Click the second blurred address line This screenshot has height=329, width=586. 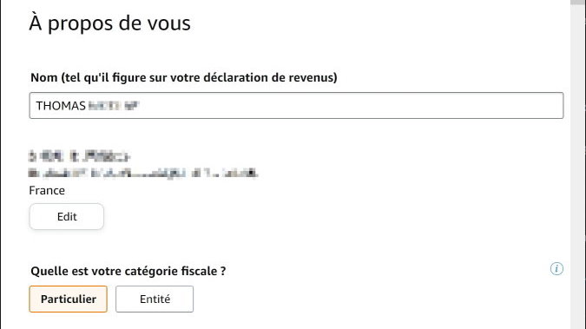[143, 173]
